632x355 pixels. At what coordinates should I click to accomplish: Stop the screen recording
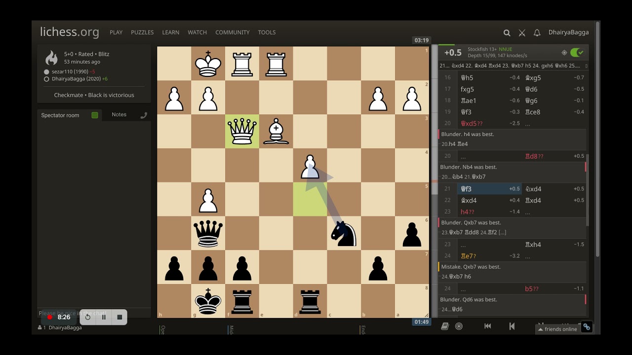(x=119, y=317)
